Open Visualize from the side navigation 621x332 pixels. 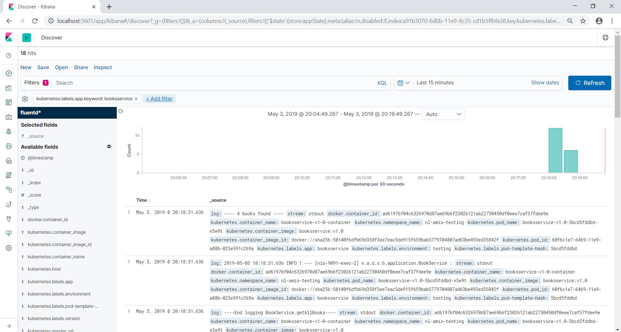(9, 88)
